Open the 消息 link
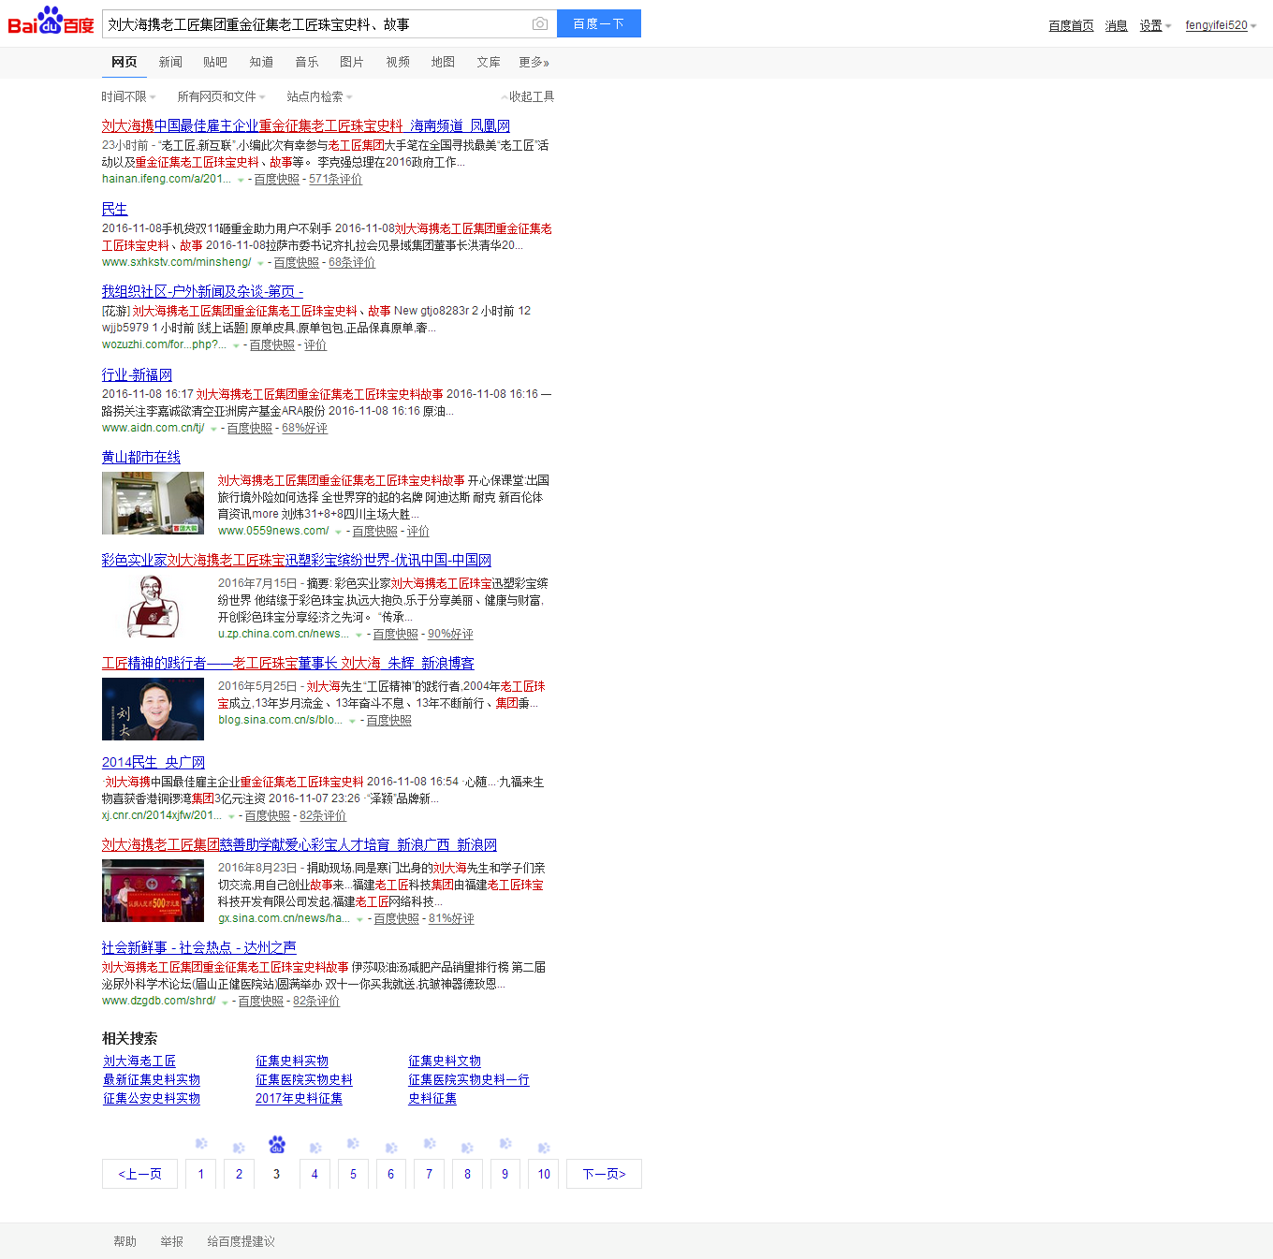1273x1259 pixels. [x=1116, y=25]
